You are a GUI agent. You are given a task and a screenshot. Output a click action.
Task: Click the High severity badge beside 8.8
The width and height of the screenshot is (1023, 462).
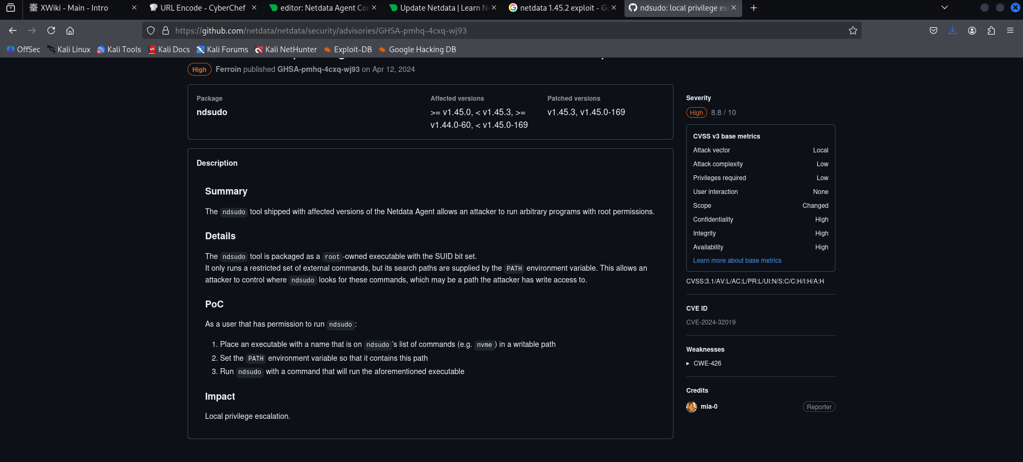[x=696, y=112]
